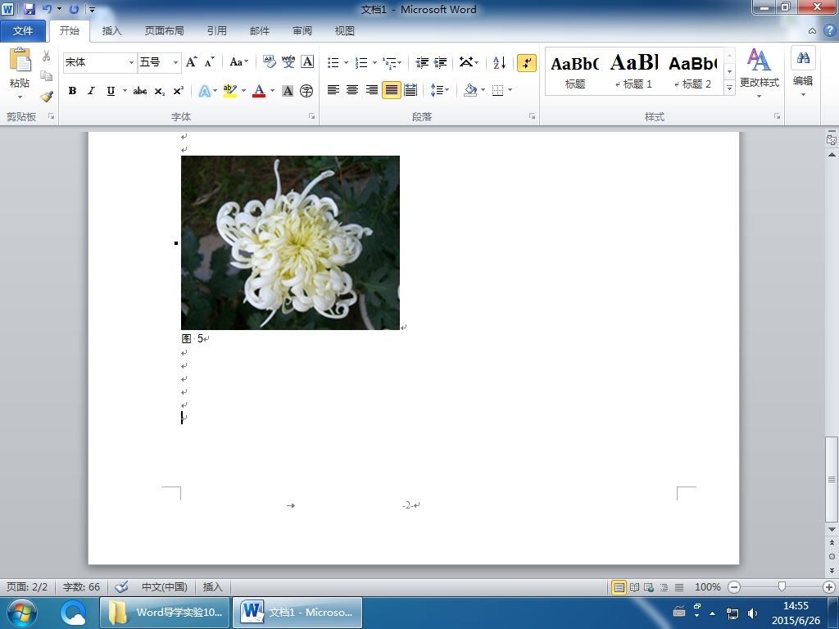Click the Format Painter brush icon
Screen dimensions: 839x629
(x=47, y=96)
